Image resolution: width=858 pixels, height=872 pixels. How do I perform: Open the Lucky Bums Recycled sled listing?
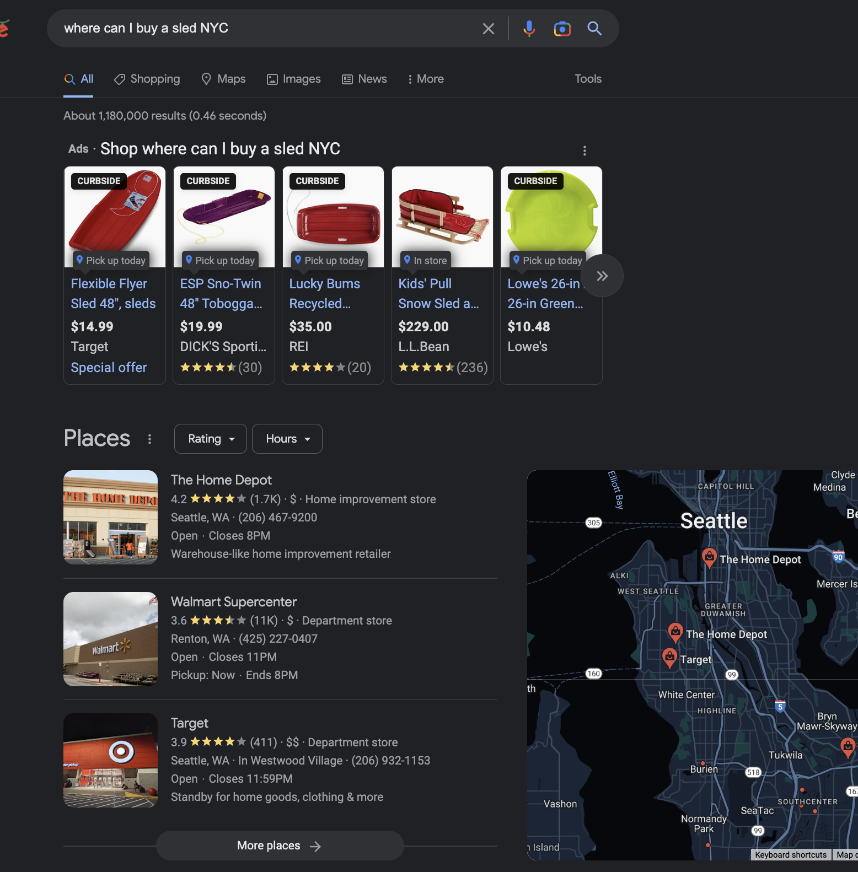tap(324, 294)
